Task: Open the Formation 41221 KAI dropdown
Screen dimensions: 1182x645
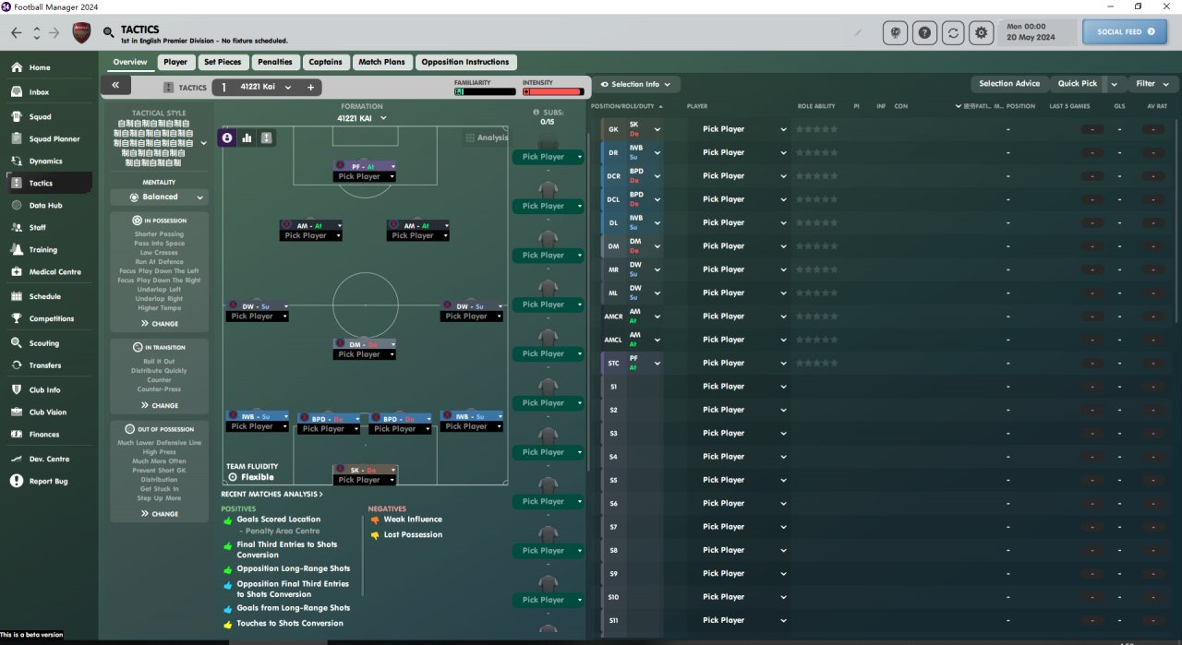Action: click(361, 118)
